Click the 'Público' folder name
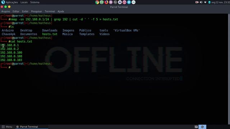Viewport: 230px width, 129px height. [85, 30]
